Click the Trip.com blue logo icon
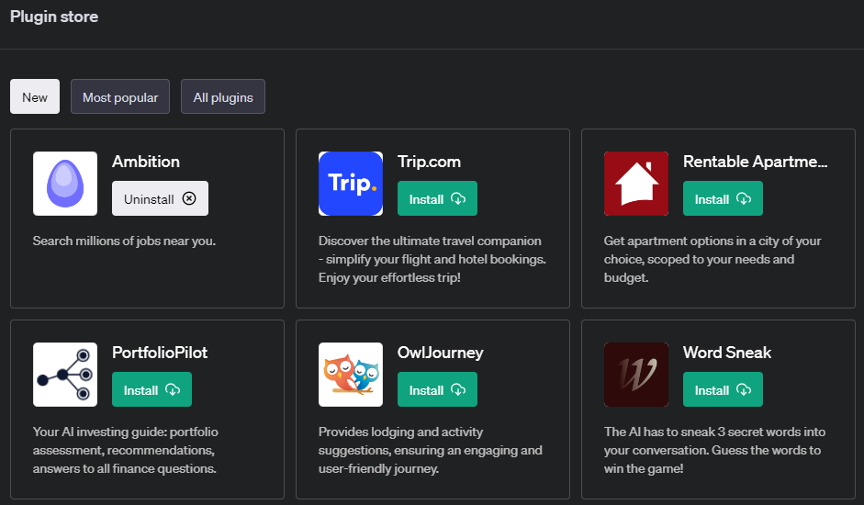Screen dimensions: 864x505 coord(351,184)
